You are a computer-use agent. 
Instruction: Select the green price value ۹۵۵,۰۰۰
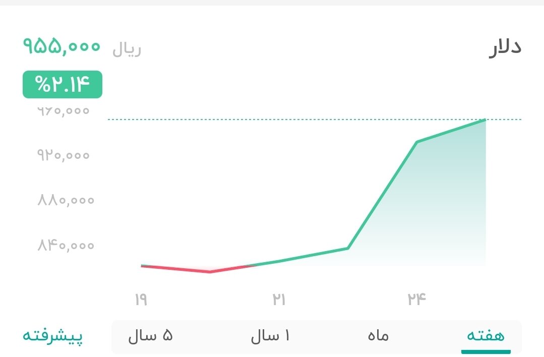(x=61, y=47)
